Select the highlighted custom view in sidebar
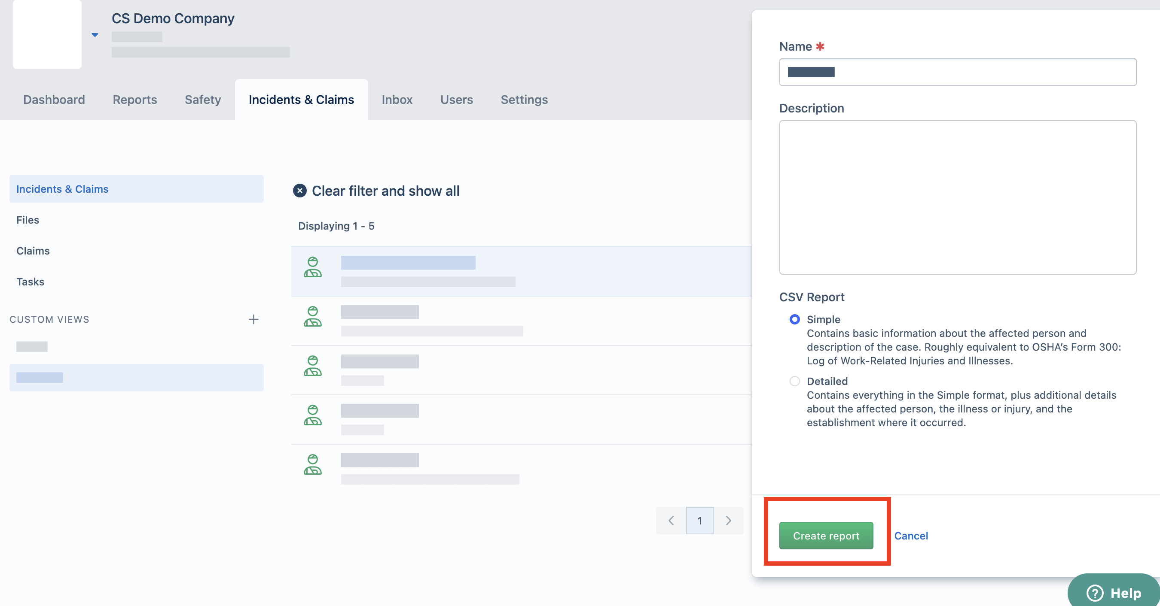1160x606 pixels. pyautogui.click(x=137, y=377)
